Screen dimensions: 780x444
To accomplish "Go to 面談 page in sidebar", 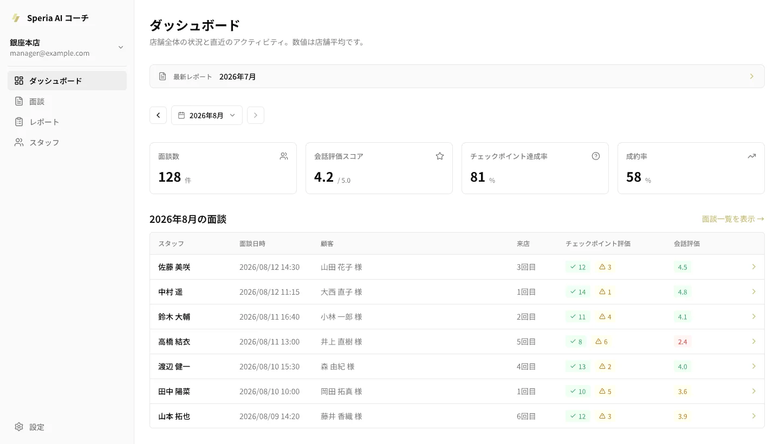I will 67,101.
